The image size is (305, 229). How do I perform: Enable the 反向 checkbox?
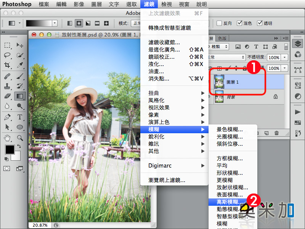pyautogui.click(x=219, y=23)
